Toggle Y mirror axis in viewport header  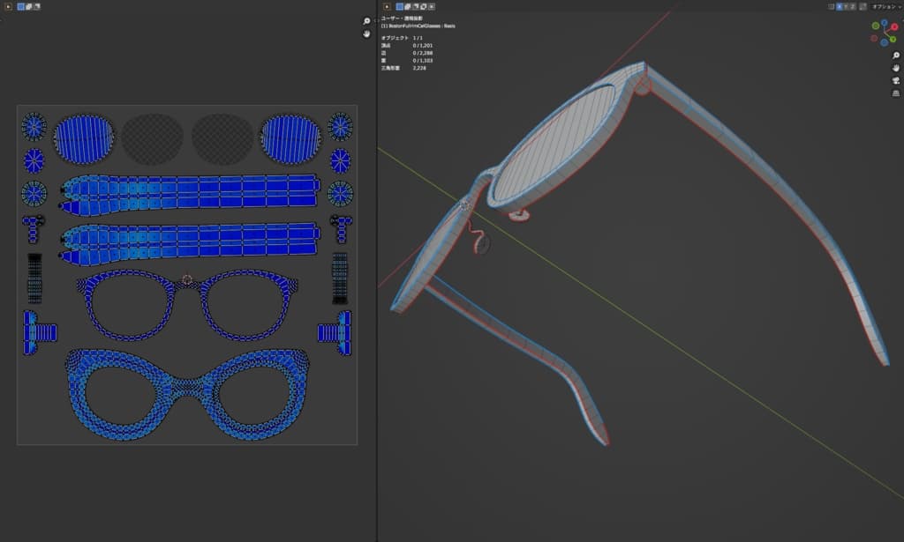click(x=847, y=6)
